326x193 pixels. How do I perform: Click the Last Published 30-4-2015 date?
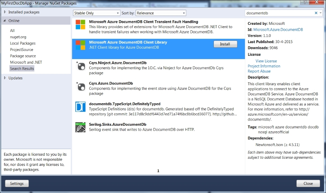(284, 42)
